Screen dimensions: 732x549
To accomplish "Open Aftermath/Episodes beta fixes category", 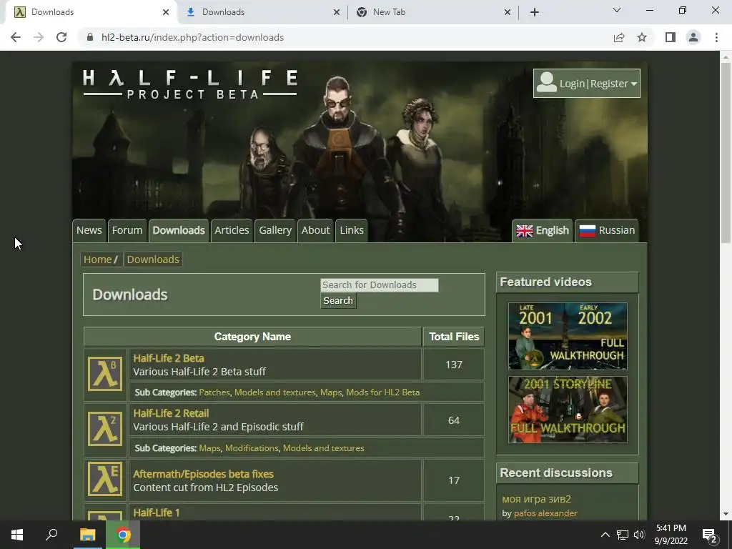I will point(203,474).
